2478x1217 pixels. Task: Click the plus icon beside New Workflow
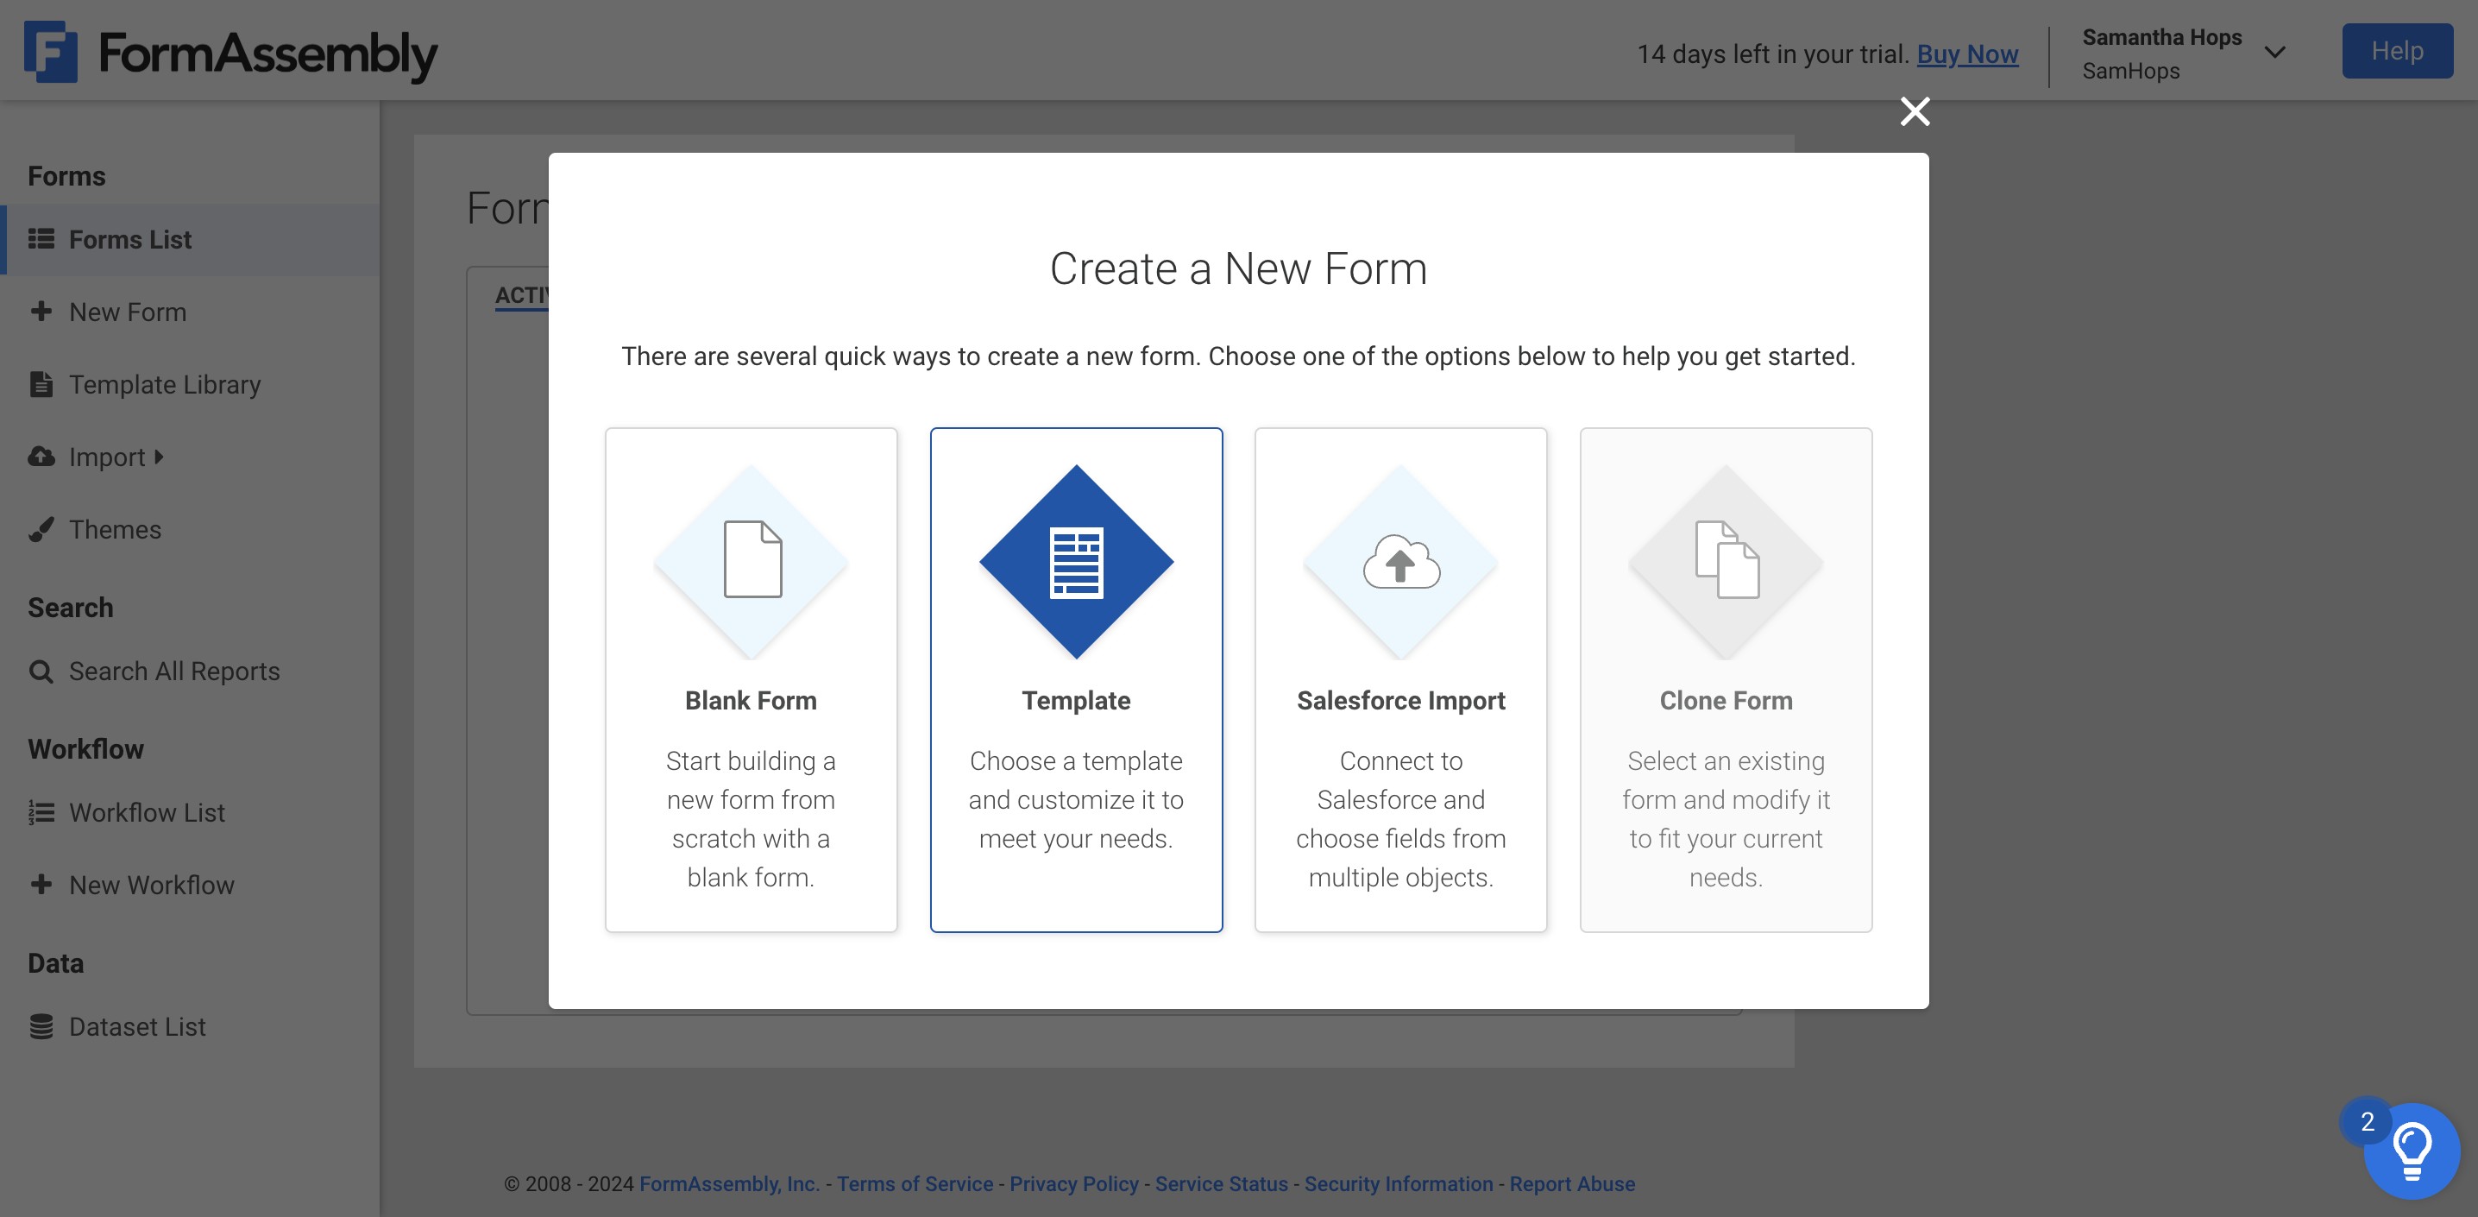tap(41, 884)
